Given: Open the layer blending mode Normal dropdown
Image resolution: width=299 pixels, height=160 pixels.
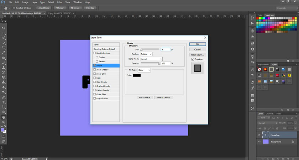Looking at the screenshot, I should (x=268, y=123).
